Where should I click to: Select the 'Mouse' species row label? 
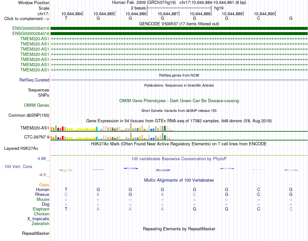click(43, 199)
